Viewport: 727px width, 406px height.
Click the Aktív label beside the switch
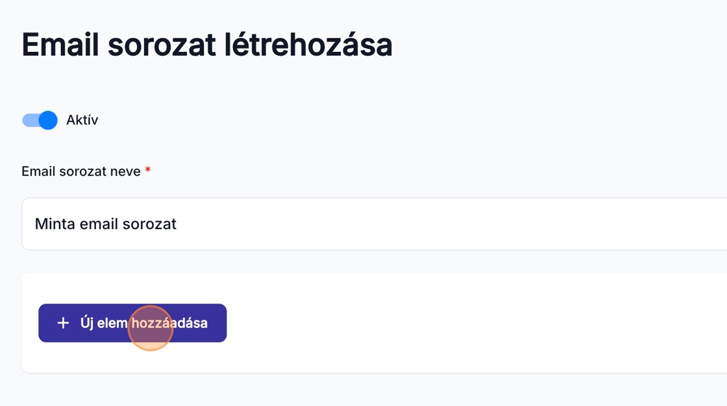point(82,120)
